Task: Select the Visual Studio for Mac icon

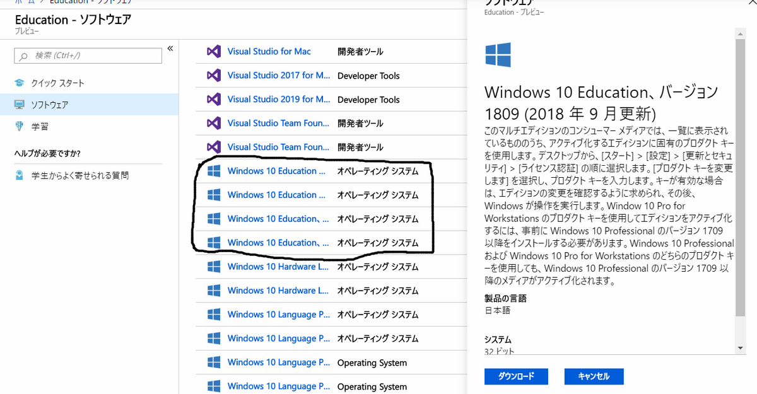Action: pyautogui.click(x=214, y=51)
